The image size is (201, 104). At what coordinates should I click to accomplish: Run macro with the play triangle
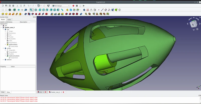pos(84,6)
